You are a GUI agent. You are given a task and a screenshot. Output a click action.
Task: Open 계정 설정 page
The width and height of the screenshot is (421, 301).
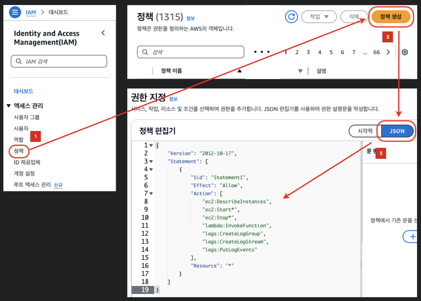point(24,173)
